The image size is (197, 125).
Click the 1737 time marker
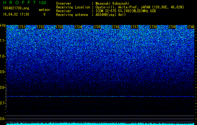(135, 27)
